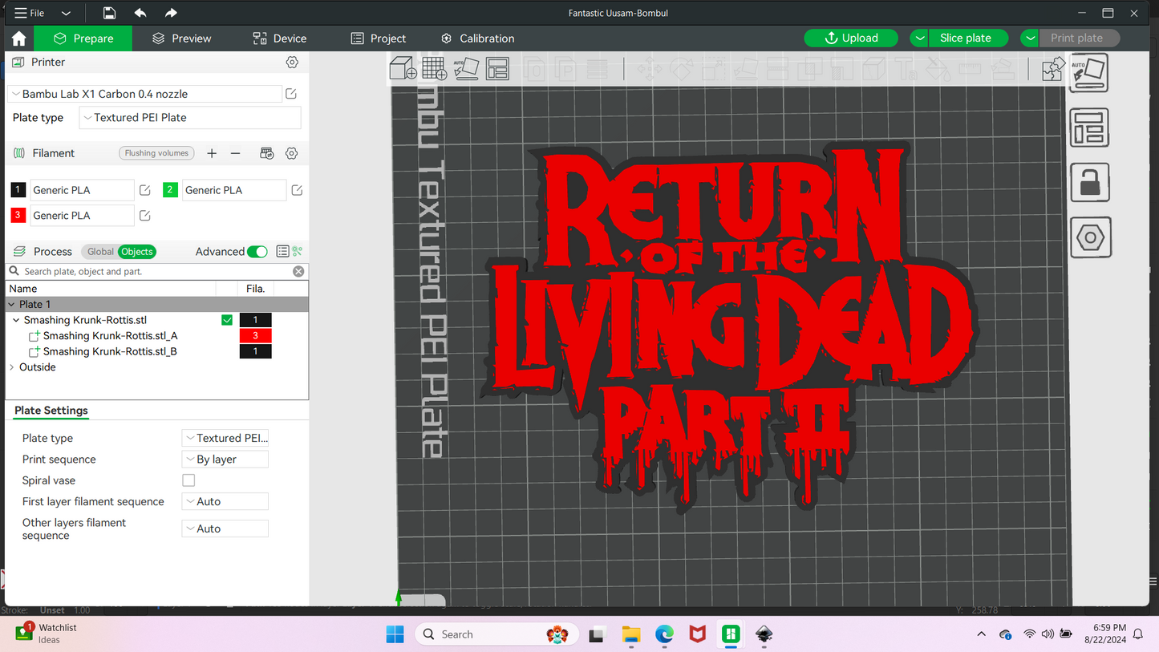The width and height of the screenshot is (1159, 652).
Task: Toggle the Advanced mode switch
Action: click(257, 252)
